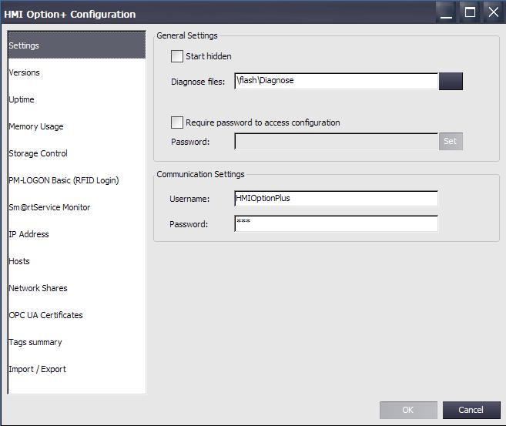Minimize the HMI Option+ Configuration window
Viewport: 506px width, 426px height.
click(x=446, y=13)
